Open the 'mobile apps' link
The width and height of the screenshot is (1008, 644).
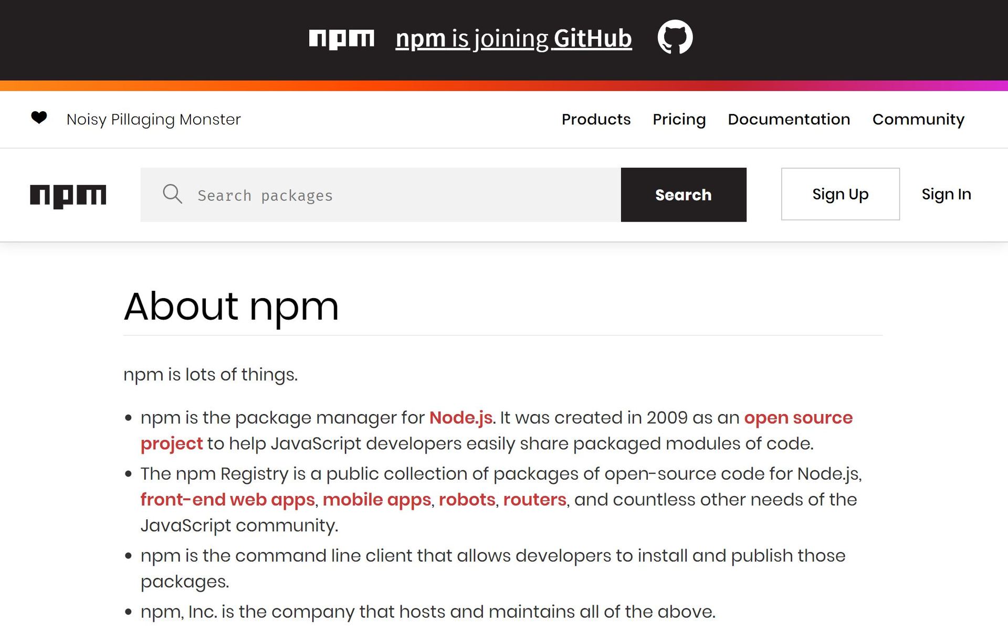pyautogui.click(x=377, y=500)
